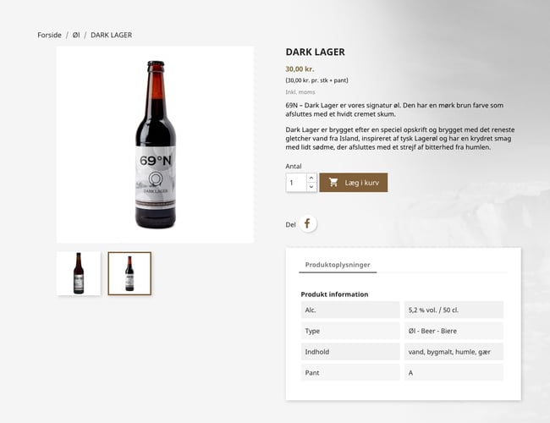Open the large Dark Lager bottle image
Viewport: 550px width, 423px height.
pos(155,145)
